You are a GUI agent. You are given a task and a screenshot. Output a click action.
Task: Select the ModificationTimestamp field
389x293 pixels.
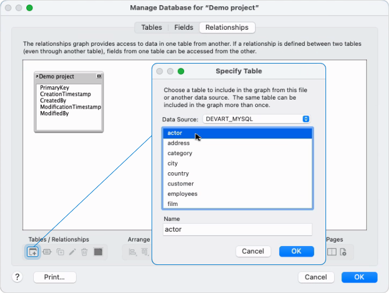click(70, 107)
